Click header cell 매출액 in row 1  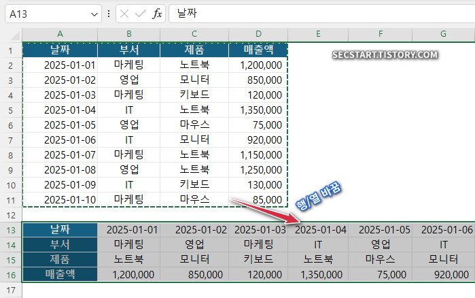(x=258, y=50)
